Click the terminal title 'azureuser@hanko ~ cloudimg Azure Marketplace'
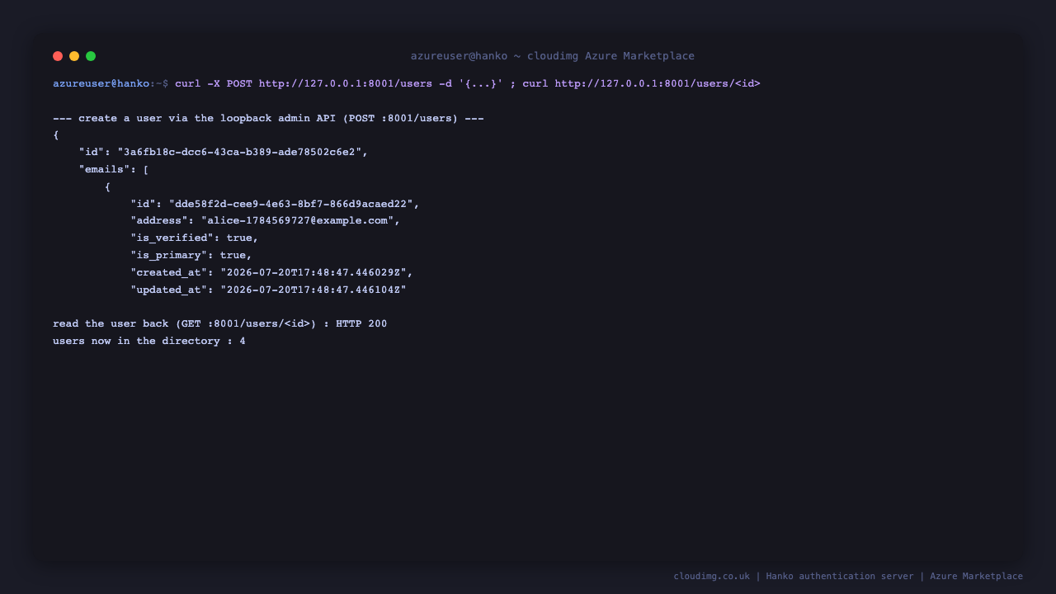 tap(553, 56)
